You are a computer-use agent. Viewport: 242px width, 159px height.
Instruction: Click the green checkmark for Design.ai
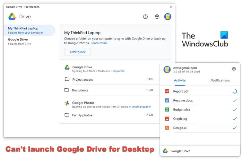click(x=235, y=128)
